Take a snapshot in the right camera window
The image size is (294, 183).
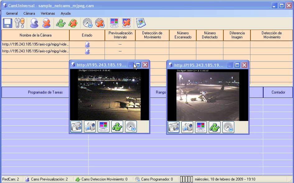[173, 127]
